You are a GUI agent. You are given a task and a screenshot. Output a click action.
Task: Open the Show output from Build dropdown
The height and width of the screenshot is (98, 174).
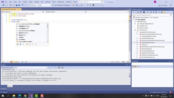(x=30, y=68)
